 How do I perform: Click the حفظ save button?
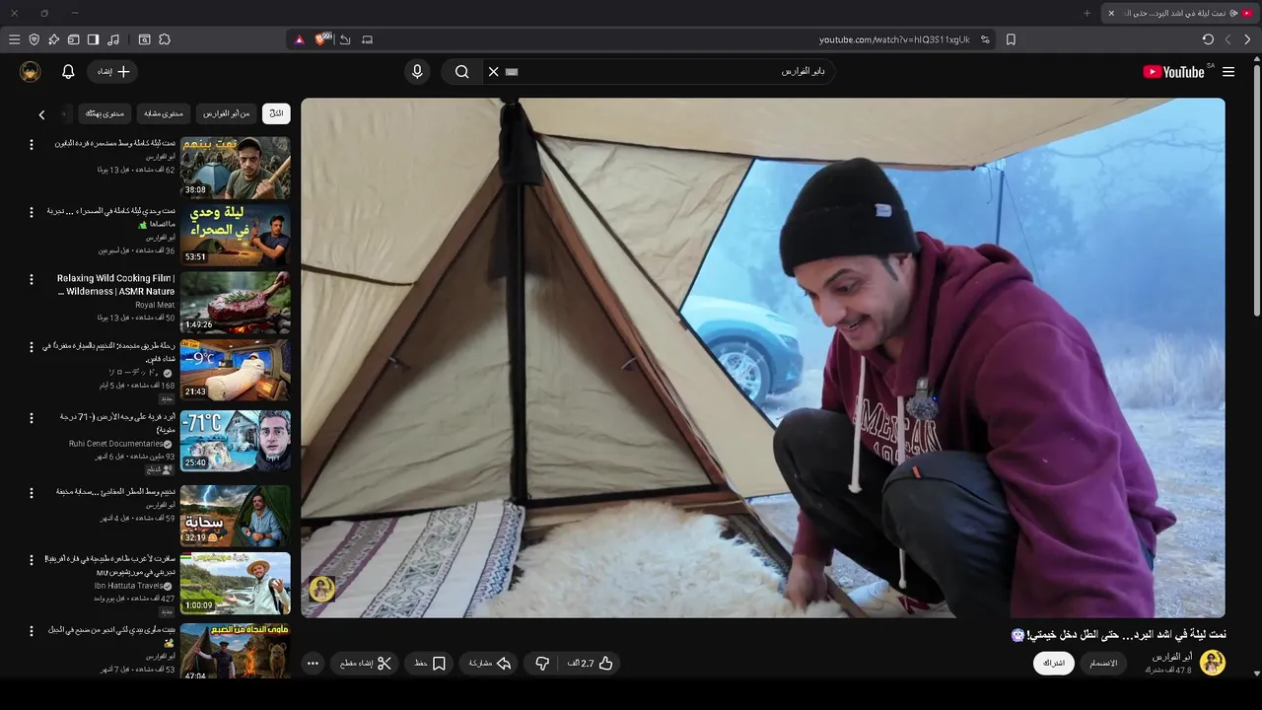coord(430,664)
